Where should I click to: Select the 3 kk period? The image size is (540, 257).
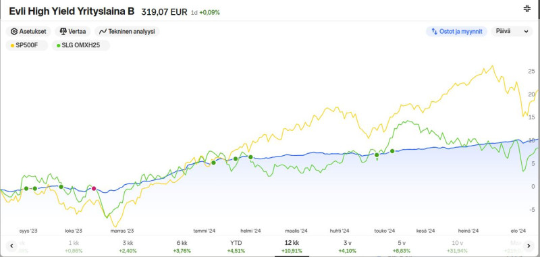click(x=128, y=246)
